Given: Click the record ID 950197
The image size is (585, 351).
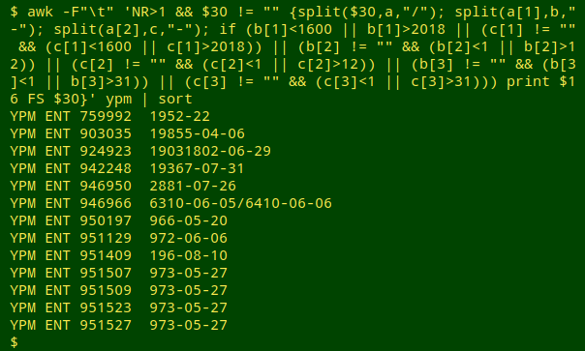Looking at the screenshot, I should click(x=106, y=220).
